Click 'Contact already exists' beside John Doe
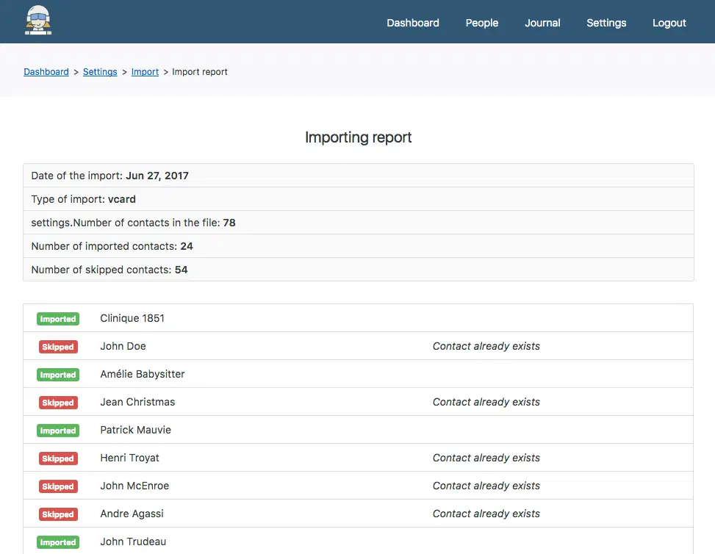The height and width of the screenshot is (554, 715). coord(486,346)
